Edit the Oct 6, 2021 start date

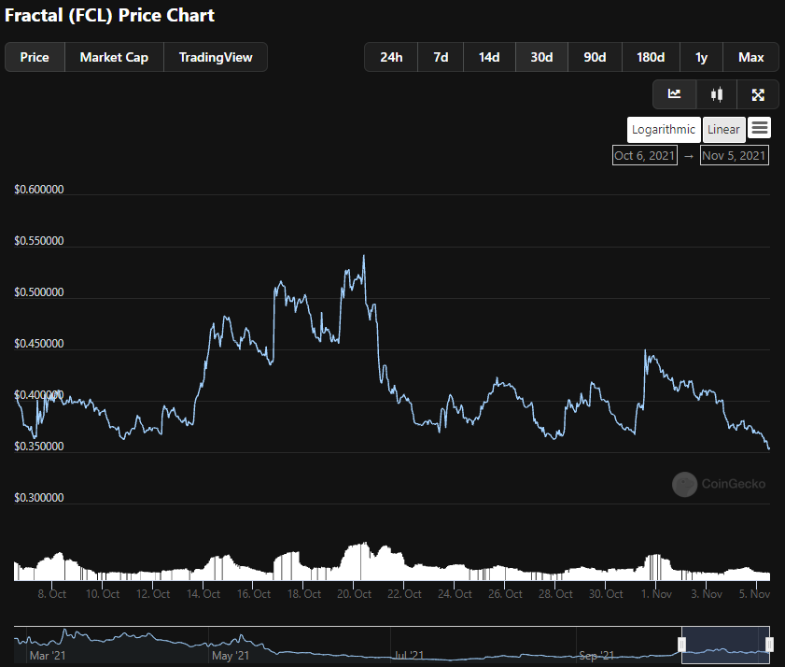645,155
